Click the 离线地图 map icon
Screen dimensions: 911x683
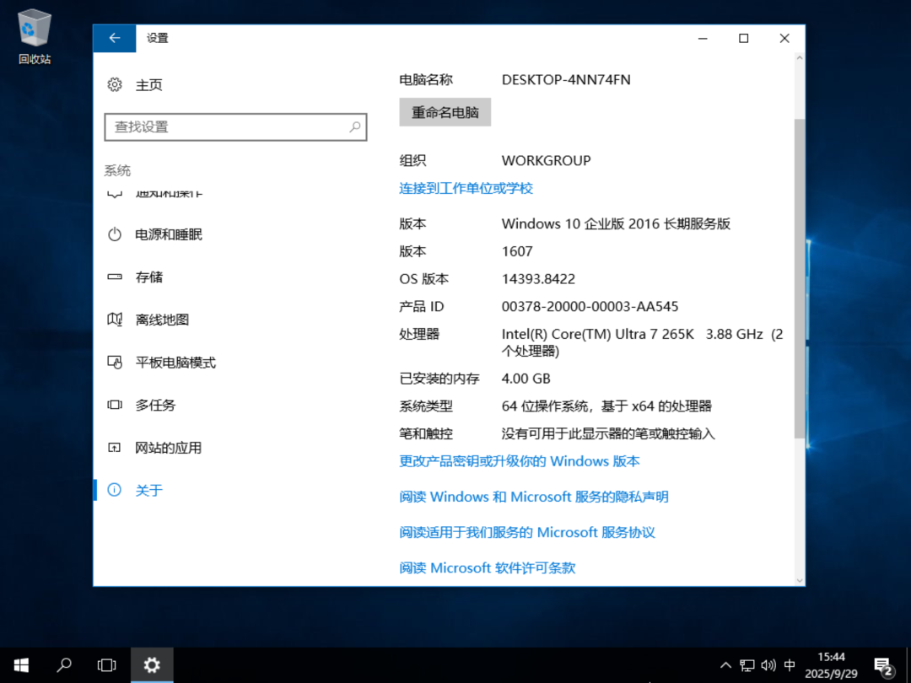(x=115, y=320)
